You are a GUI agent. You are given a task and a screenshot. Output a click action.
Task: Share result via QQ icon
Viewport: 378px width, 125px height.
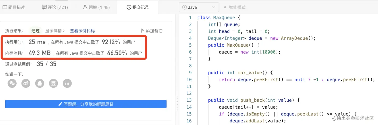[x=40, y=83]
